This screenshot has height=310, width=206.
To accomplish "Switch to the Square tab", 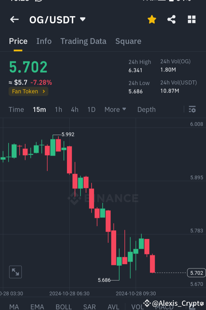I will [128, 41].
